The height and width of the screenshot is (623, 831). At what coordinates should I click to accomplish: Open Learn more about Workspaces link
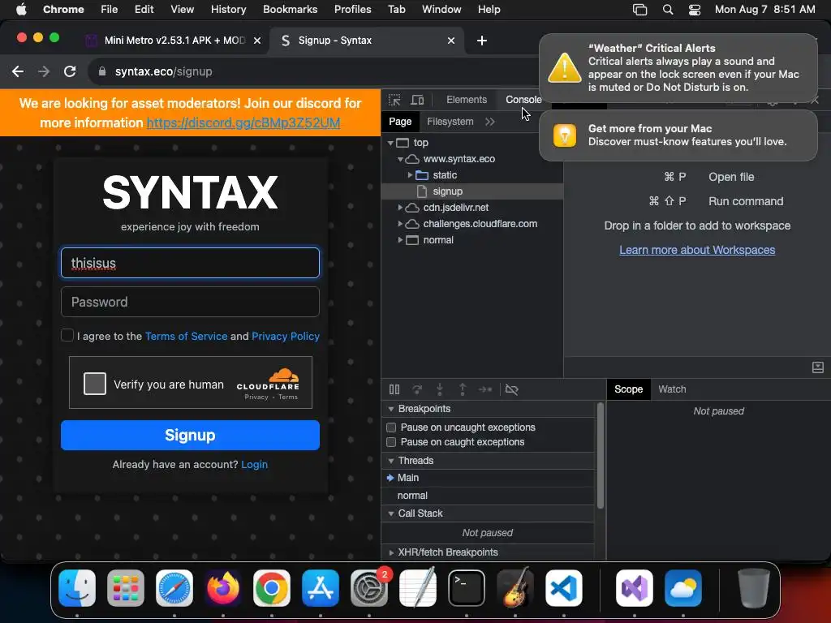pos(697,250)
